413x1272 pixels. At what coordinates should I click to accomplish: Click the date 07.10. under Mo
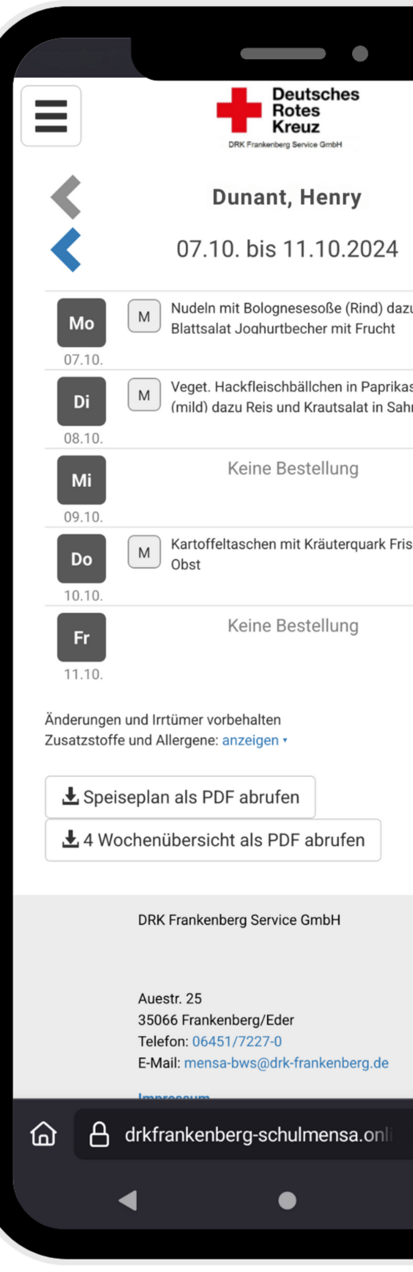pyautogui.click(x=83, y=360)
